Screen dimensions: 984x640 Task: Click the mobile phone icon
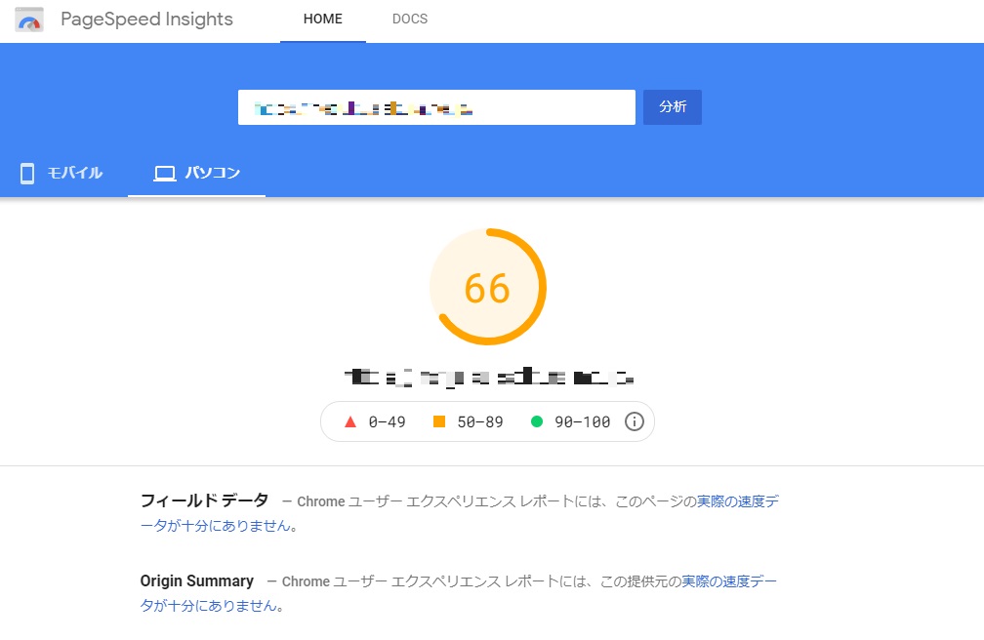click(x=27, y=174)
